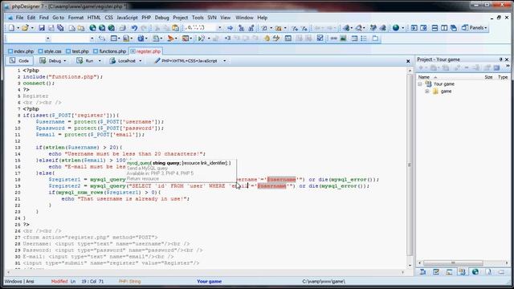514x289 pixels.
Task: Open the dropdown arrow next to new file icon
Action: (18, 28)
